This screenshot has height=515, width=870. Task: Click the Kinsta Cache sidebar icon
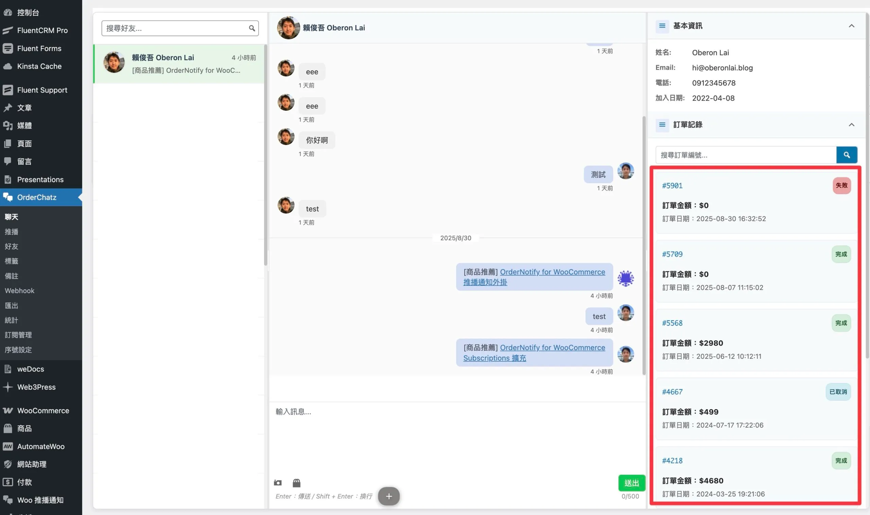(x=7, y=66)
